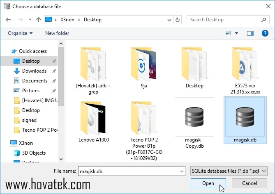The width and height of the screenshot is (275, 194).
Task: Select X3non computer in navigation pane
Action: tap(21, 143)
